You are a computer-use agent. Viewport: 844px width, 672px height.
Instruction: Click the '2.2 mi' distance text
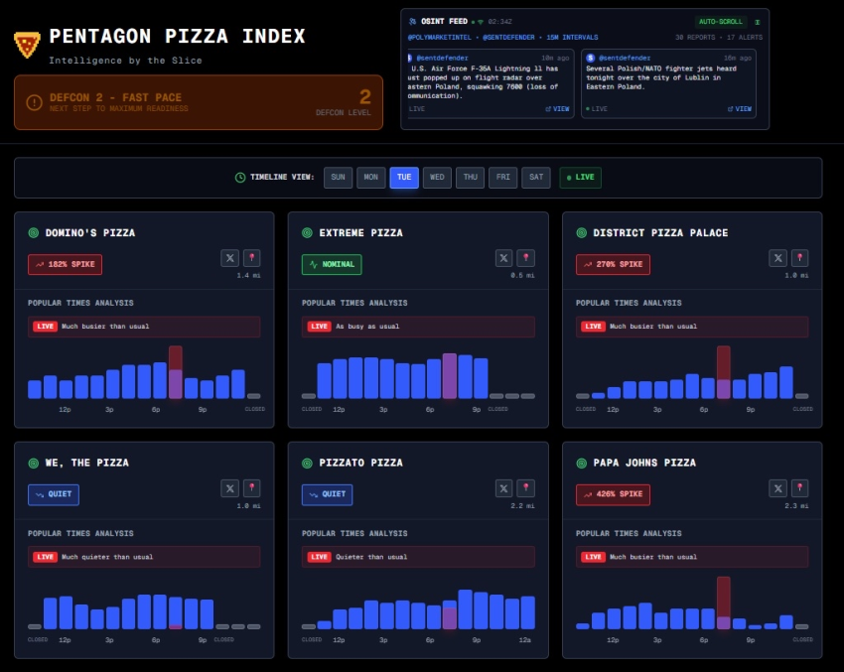click(x=522, y=506)
